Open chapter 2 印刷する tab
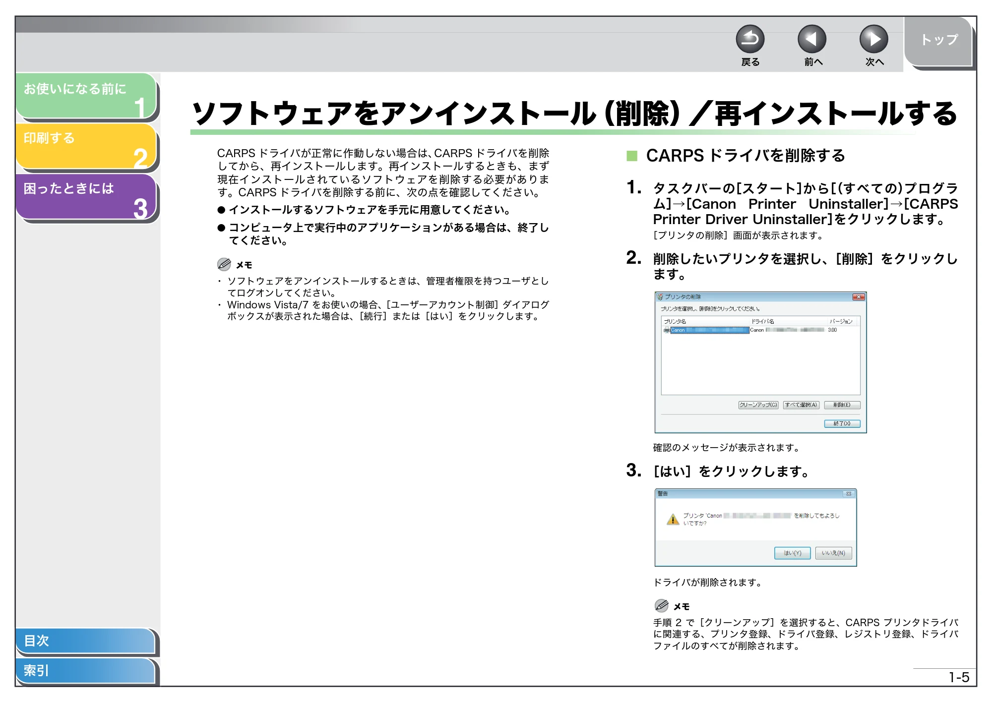The width and height of the screenshot is (992, 701). 86,146
